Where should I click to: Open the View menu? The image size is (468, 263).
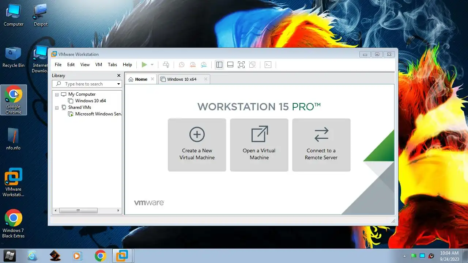85,65
